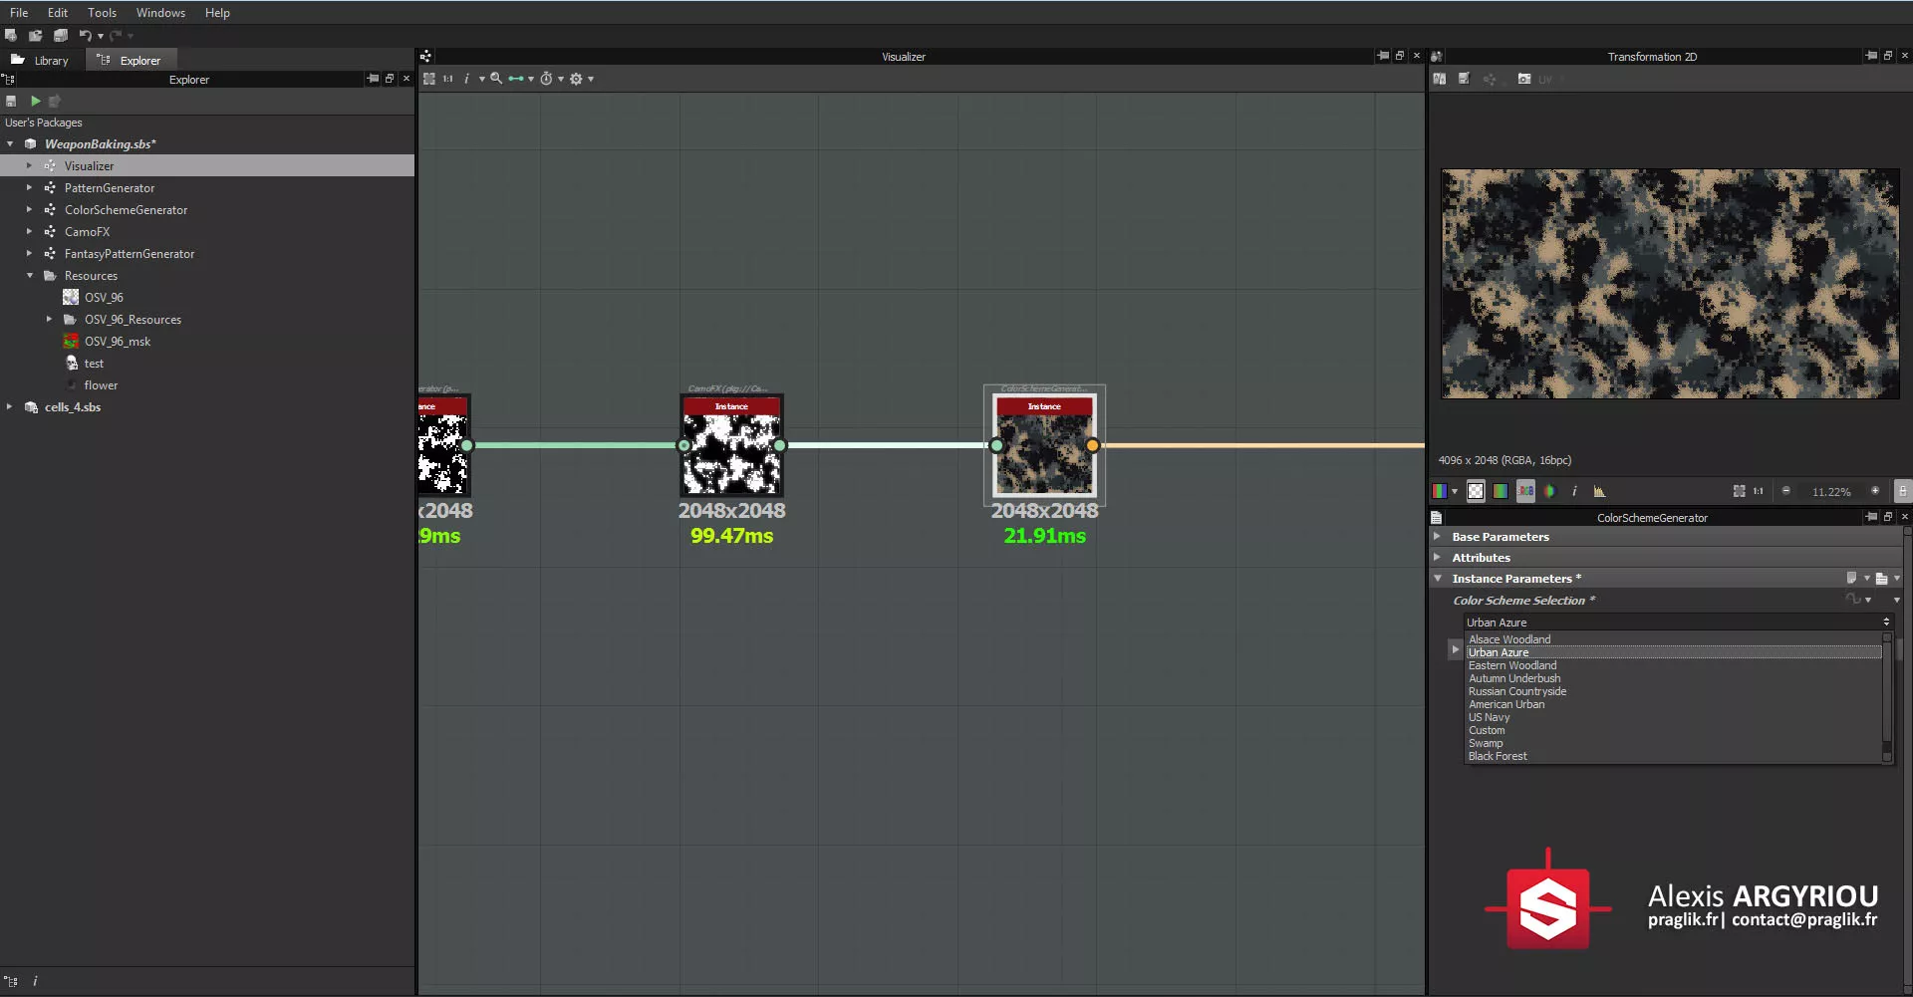Click the camera snapshot icon in 2D view
The image size is (1913, 997).
click(1523, 79)
